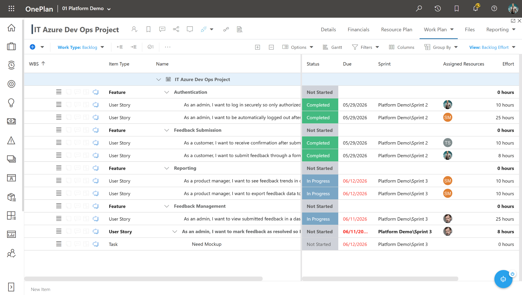Open Group By dropdown

(441, 47)
